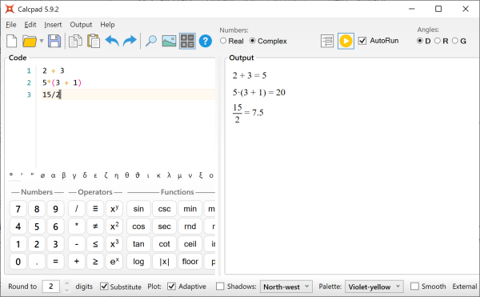
Task: Insert an image with the picture icon
Action: pyautogui.click(x=169, y=41)
